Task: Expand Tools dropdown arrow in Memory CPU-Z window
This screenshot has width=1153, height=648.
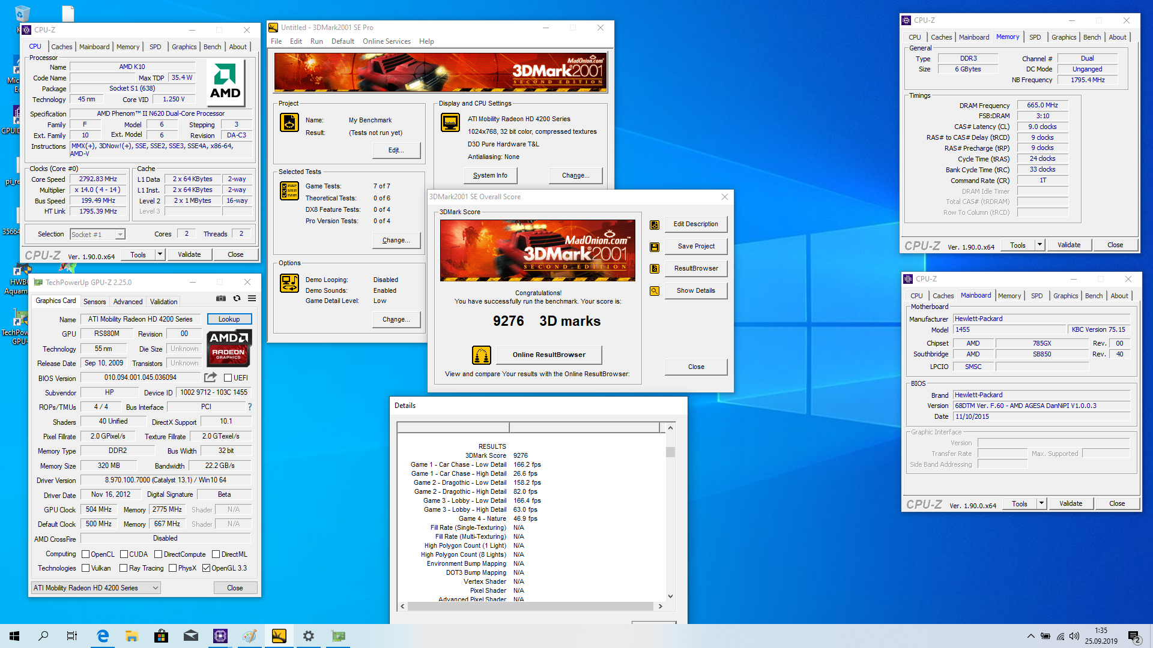Action: coord(1040,245)
